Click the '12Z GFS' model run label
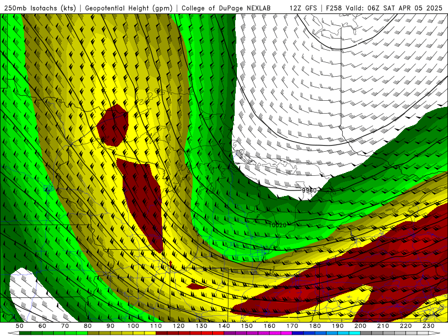Image resolution: width=448 pixels, height=336 pixels. click(304, 8)
